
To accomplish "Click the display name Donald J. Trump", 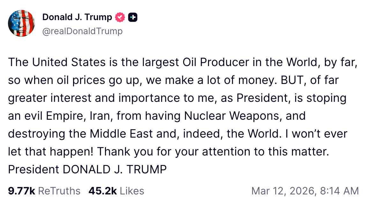I will pos(77,17).
